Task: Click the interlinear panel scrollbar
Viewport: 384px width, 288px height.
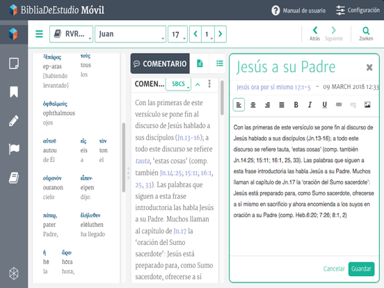Action: click(124, 158)
